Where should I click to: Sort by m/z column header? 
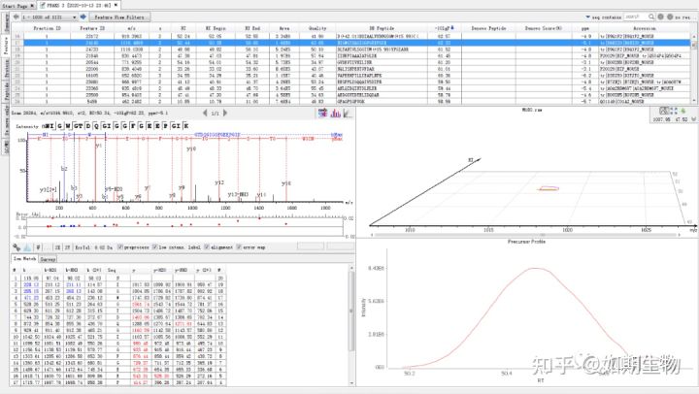coord(131,28)
